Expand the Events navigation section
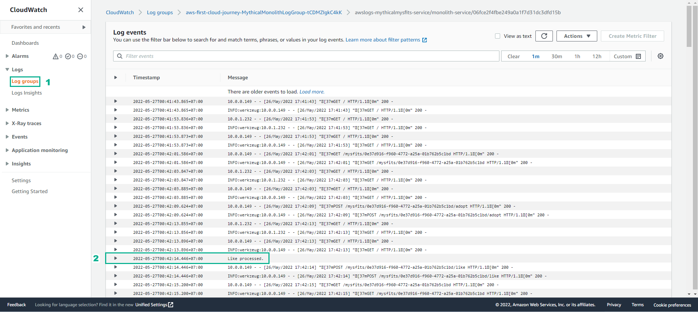 7,137
